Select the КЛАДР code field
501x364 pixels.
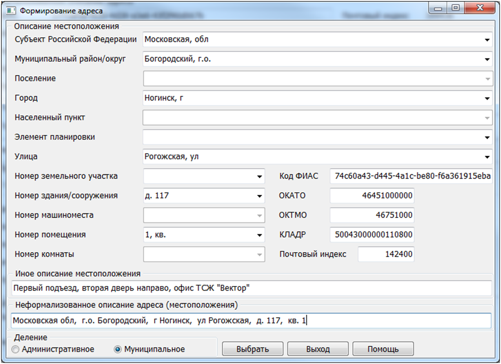[x=372, y=235]
